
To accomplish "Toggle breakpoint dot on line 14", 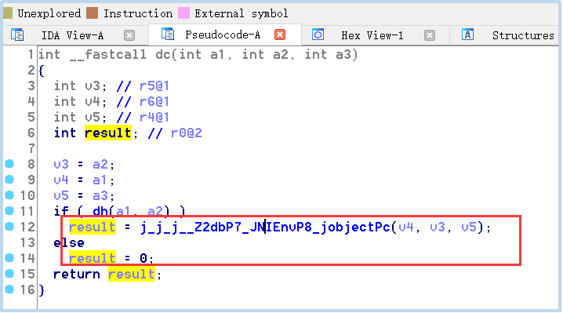I will pos(9,257).
